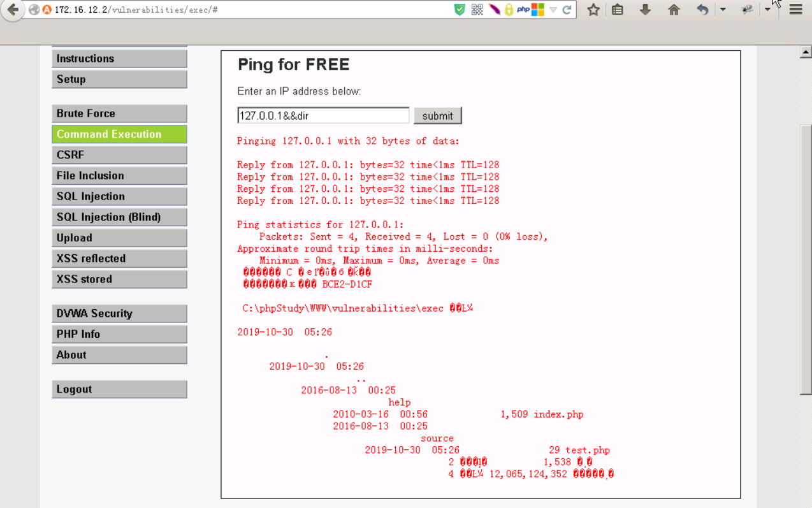The image size is (812, 508).
Task: Open the Setup menu item
Action: [119, 80]
